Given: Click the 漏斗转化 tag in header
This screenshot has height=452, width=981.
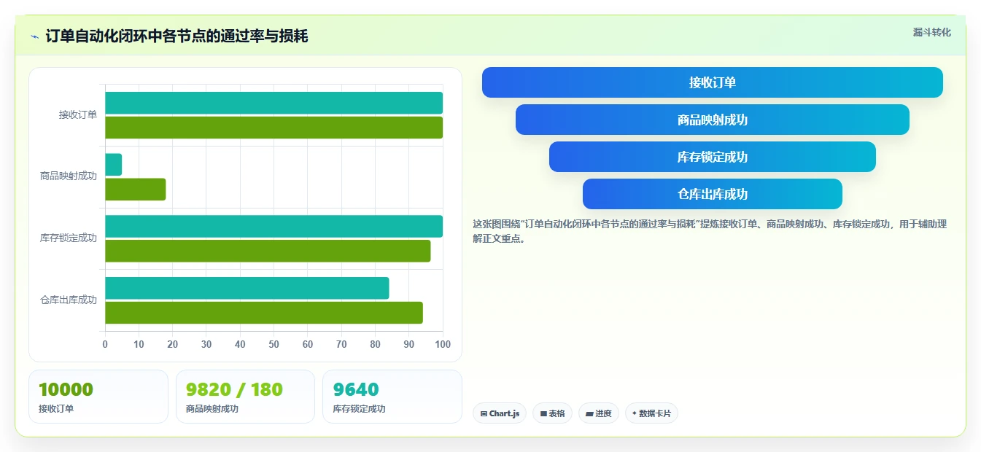Looking at the screenshot, I should (x=931, y=32).
